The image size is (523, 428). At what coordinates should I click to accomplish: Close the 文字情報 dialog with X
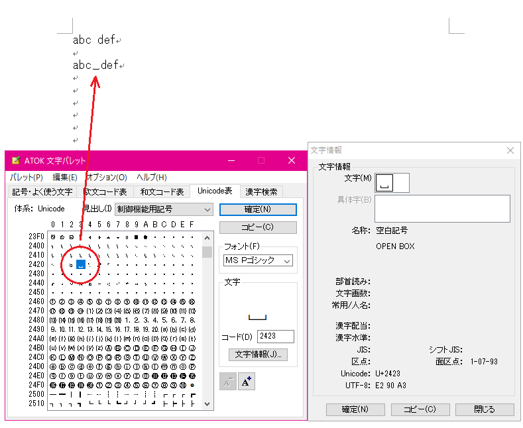(510, 150)
